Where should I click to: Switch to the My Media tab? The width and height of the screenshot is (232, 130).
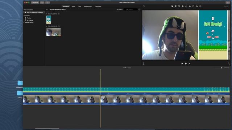(x=66, y=6)
